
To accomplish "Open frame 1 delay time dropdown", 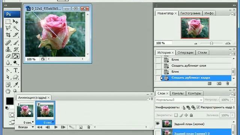I will click(x=33, y=122).
